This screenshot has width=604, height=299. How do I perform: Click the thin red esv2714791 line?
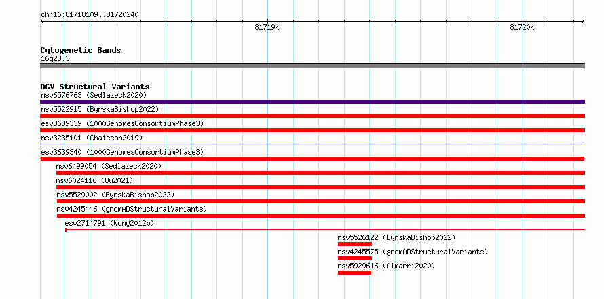pos(325,230)
